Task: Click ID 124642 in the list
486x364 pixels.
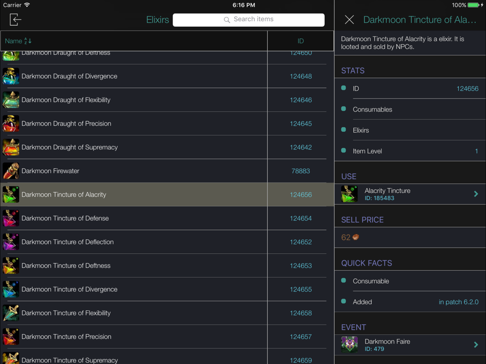Action: point(301,147)
